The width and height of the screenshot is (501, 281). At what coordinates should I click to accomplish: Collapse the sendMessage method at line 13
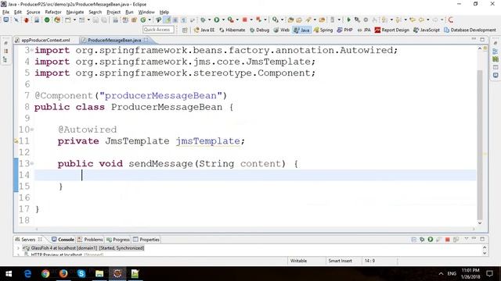point(32,163)
